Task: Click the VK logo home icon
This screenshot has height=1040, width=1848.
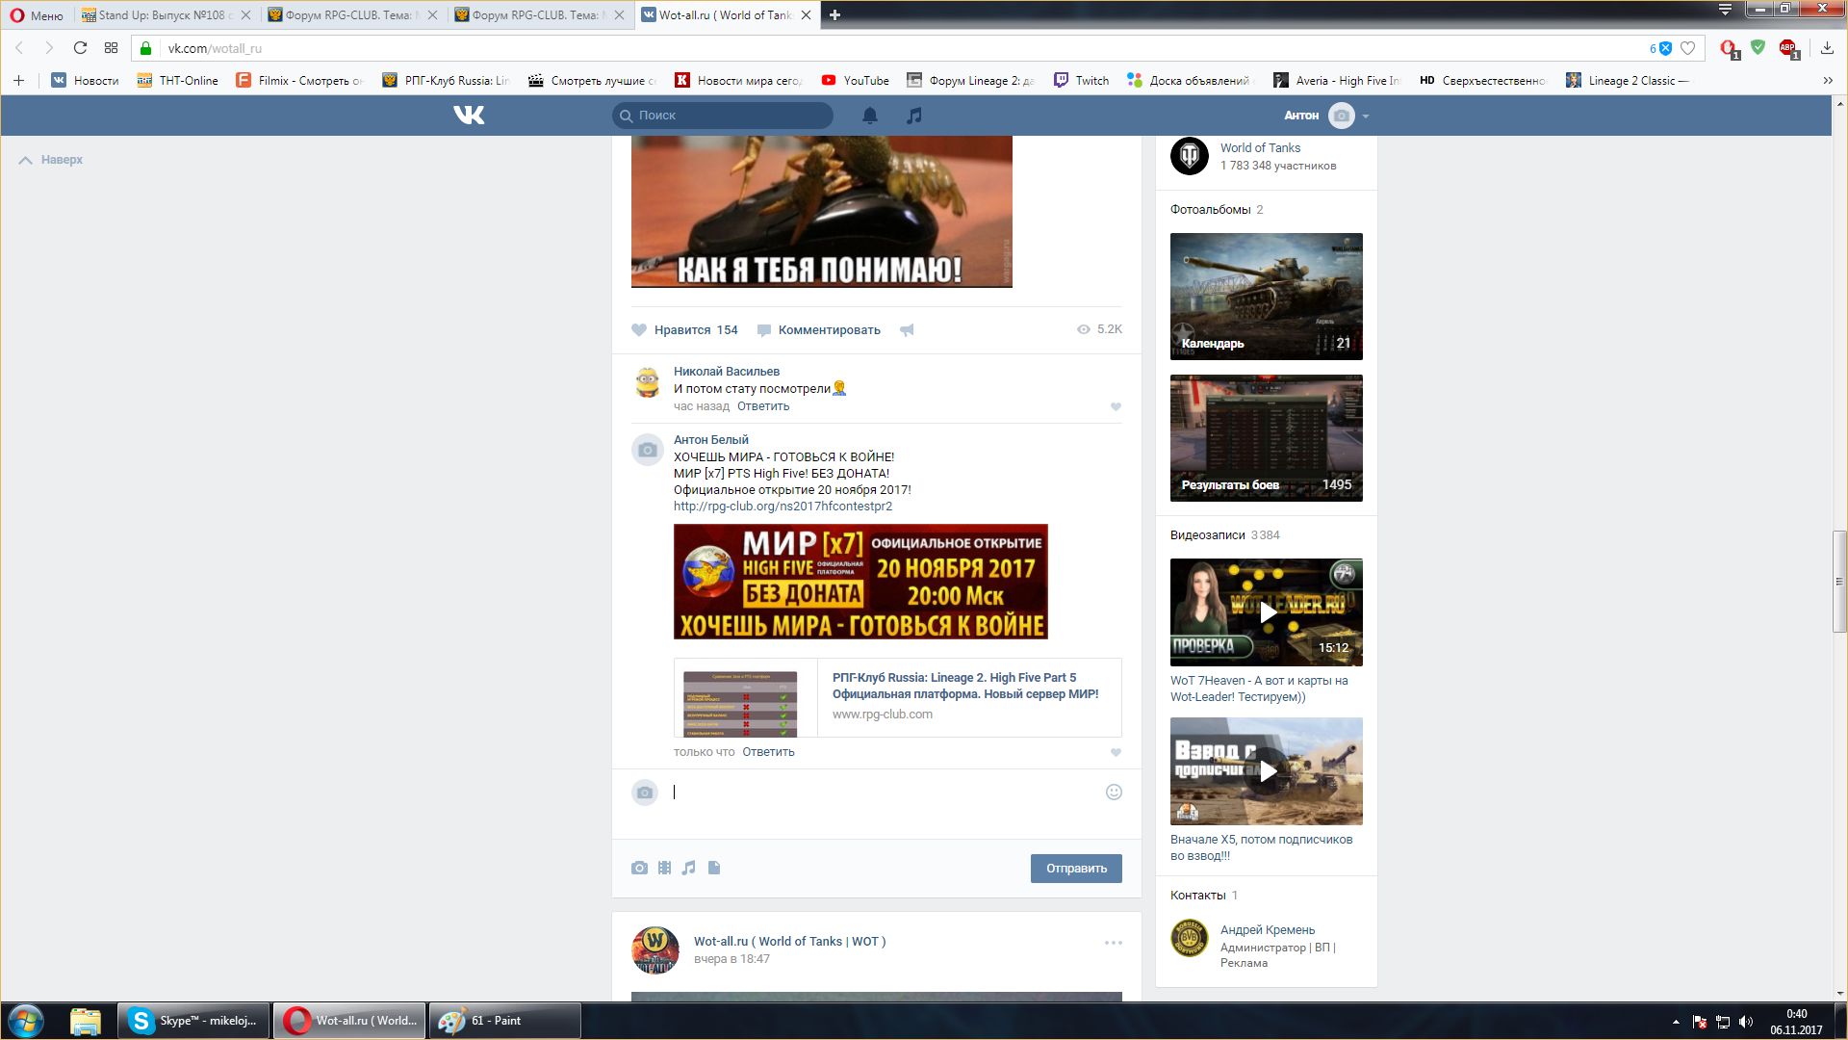Action: (469, 116)
